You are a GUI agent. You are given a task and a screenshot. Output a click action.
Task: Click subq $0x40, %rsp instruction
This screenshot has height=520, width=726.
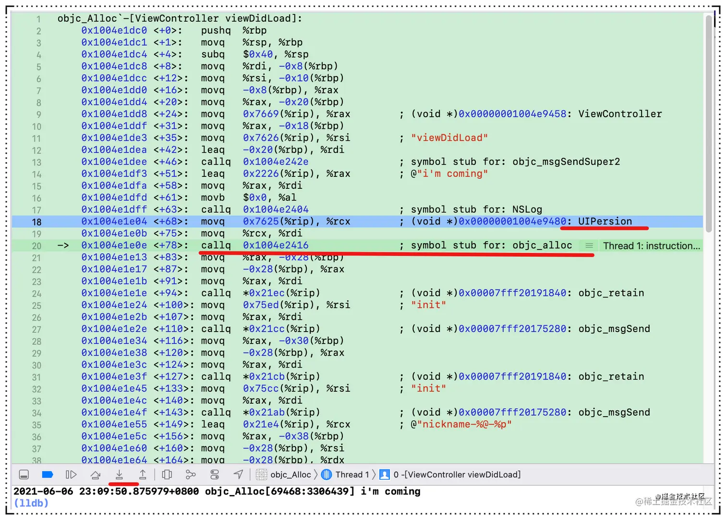click(255, 54)
